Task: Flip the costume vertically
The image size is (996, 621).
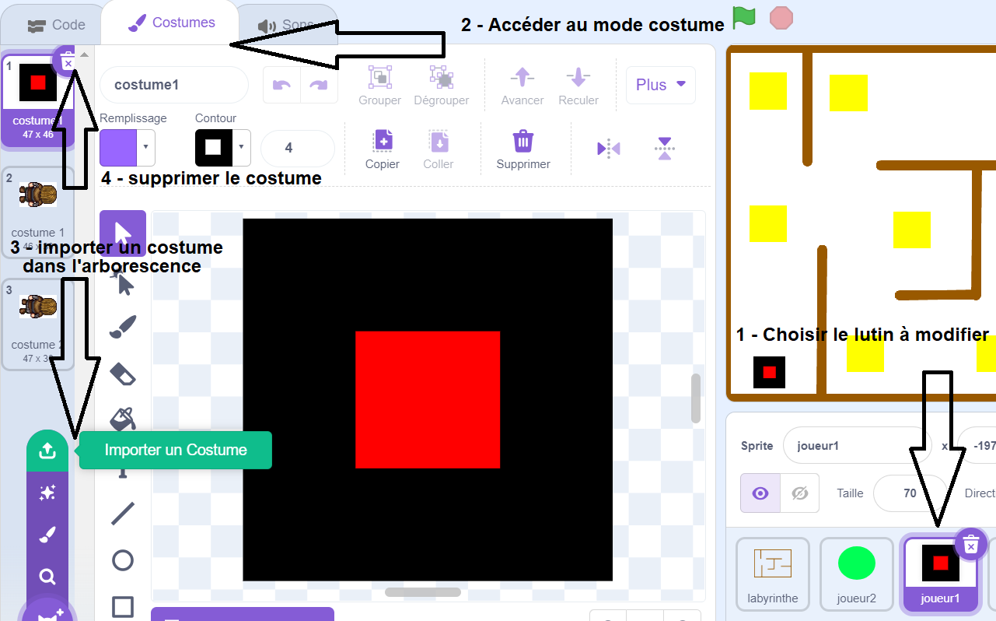Action: pyautogui.click(x=664, y=148)
